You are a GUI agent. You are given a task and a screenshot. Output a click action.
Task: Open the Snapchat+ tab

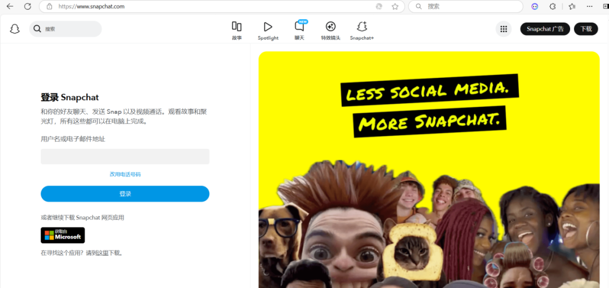362,31
